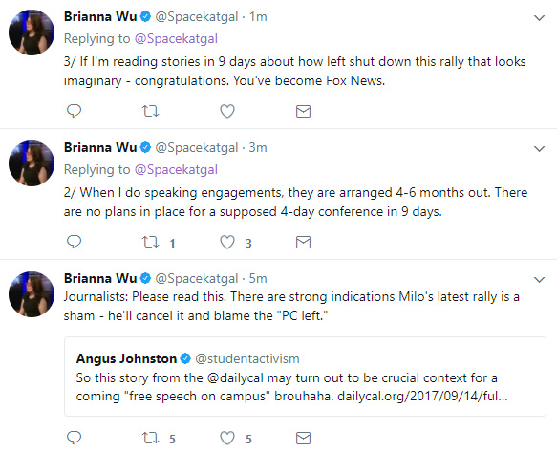This screenshot has height=453, width=557.
Task: Like the 2/ speaking engagements tweet
Action: 227,243
